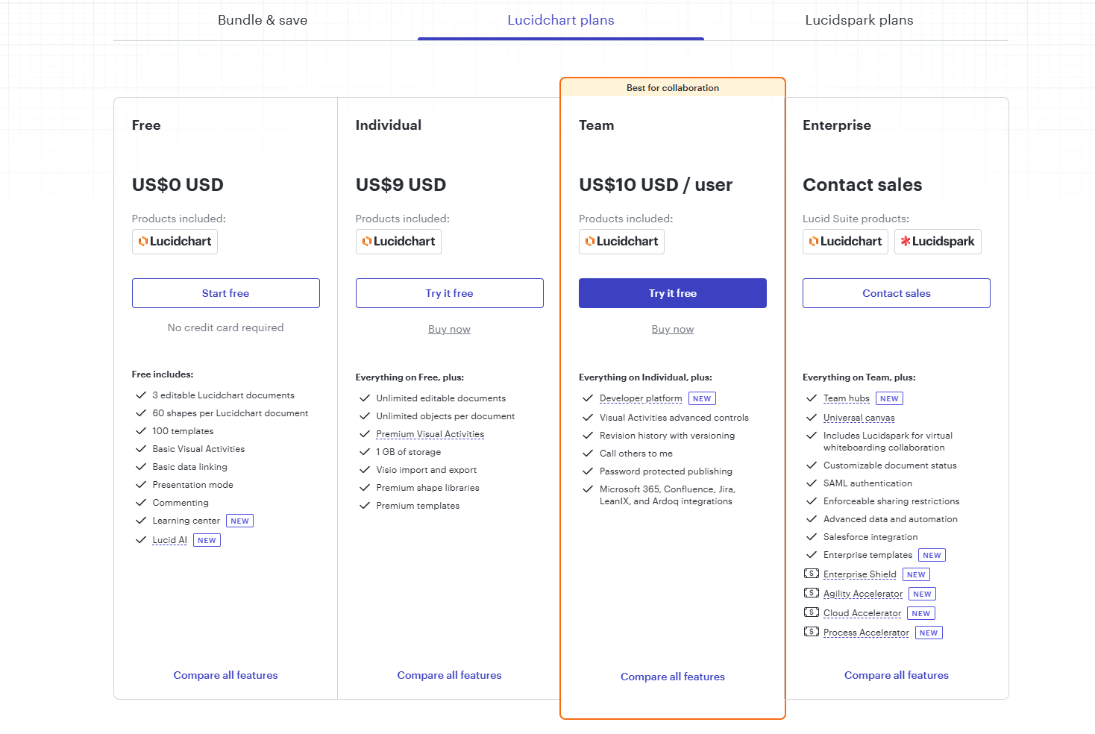1095x734 pixels.
Task: Click the Lucidchart product badge under Team
Action: [x=621, y=242]
